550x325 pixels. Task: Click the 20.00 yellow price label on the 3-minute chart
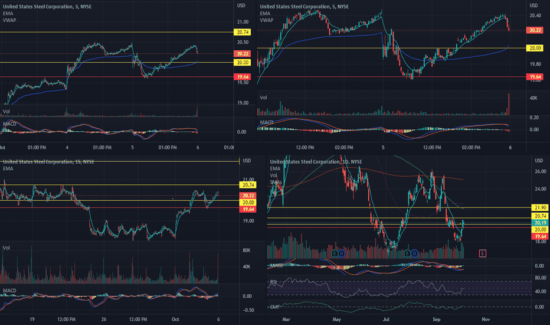click(243, 62)
